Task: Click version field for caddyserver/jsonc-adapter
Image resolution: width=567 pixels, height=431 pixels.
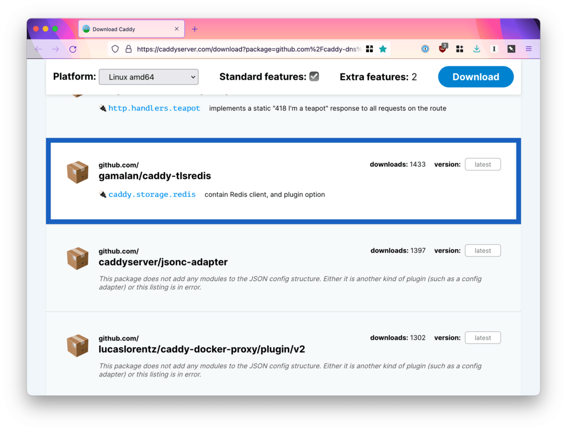Action: [482, 251]
